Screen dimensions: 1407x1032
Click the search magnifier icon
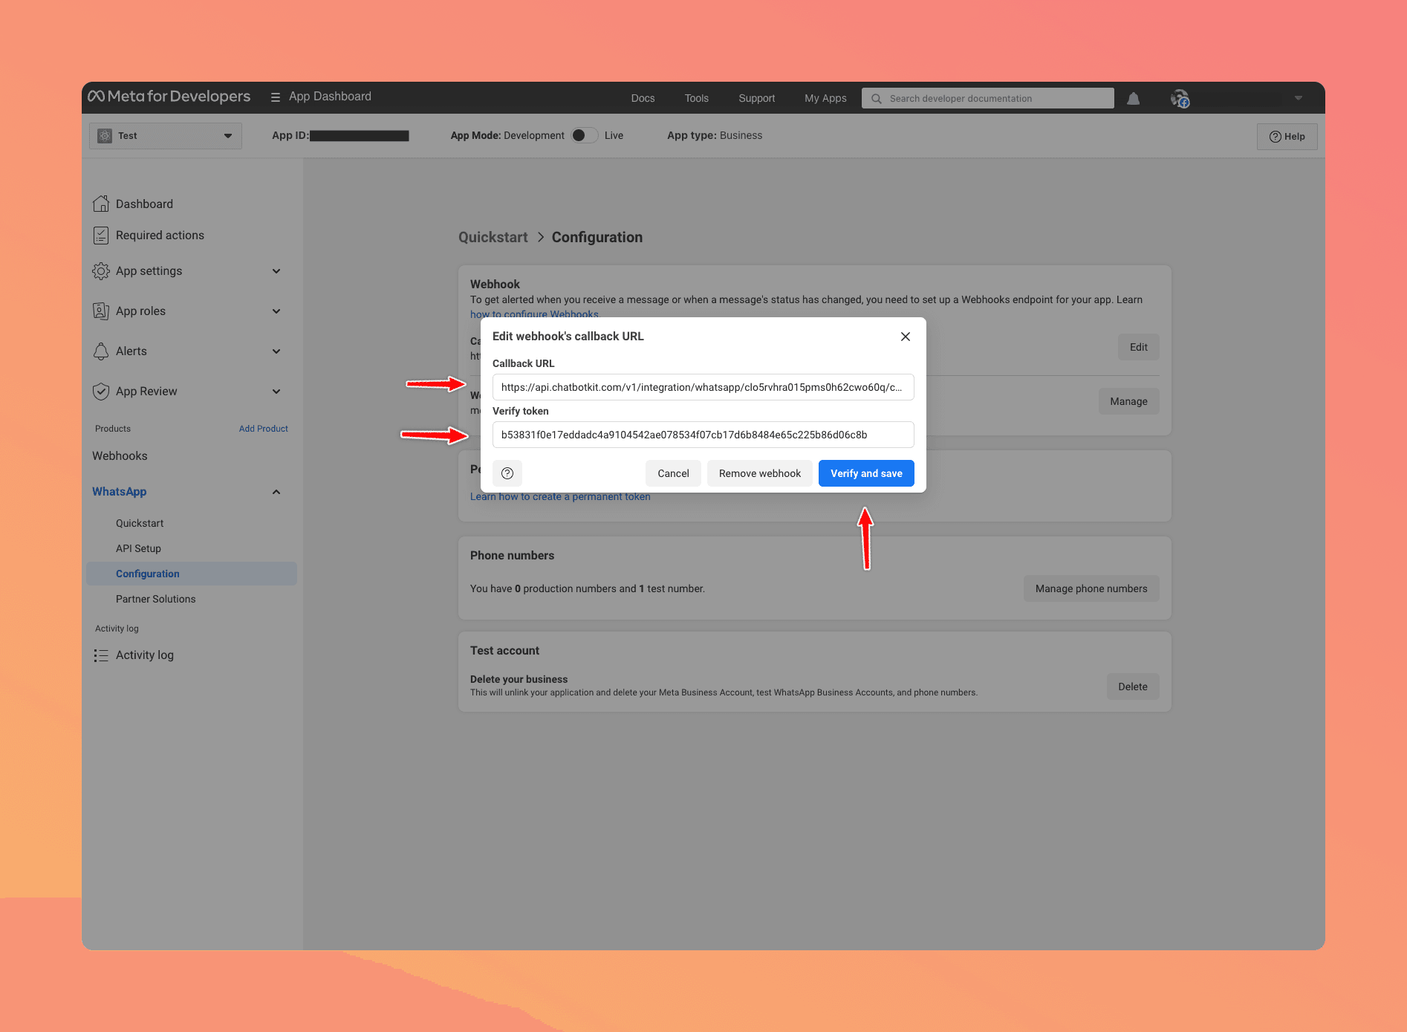[877, 98]
